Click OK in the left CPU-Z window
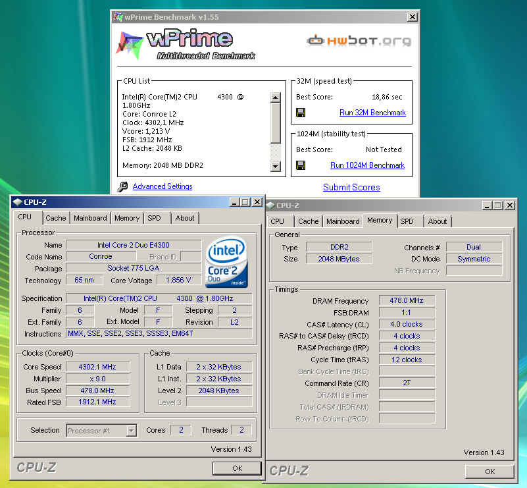The image size is (527, 488). pyautogui.click(x=237, y=468)
